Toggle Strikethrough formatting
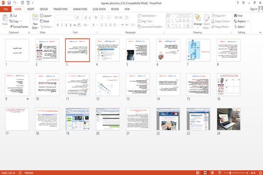 (75, 25)
